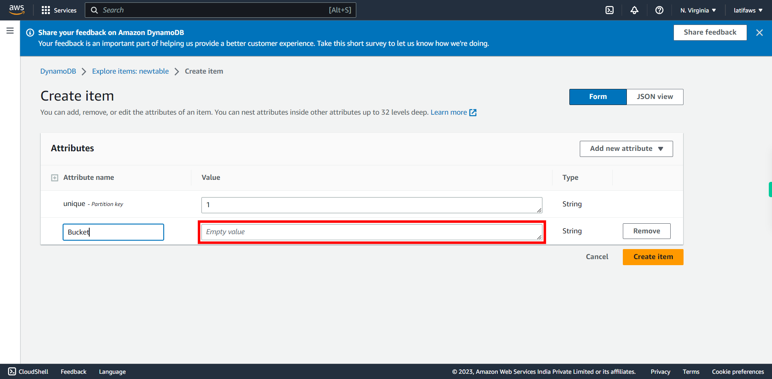The width and height of the screenshot is (772, 379).
Task: Expand the N. Virginia region dropdown
Action: (698, 10)
